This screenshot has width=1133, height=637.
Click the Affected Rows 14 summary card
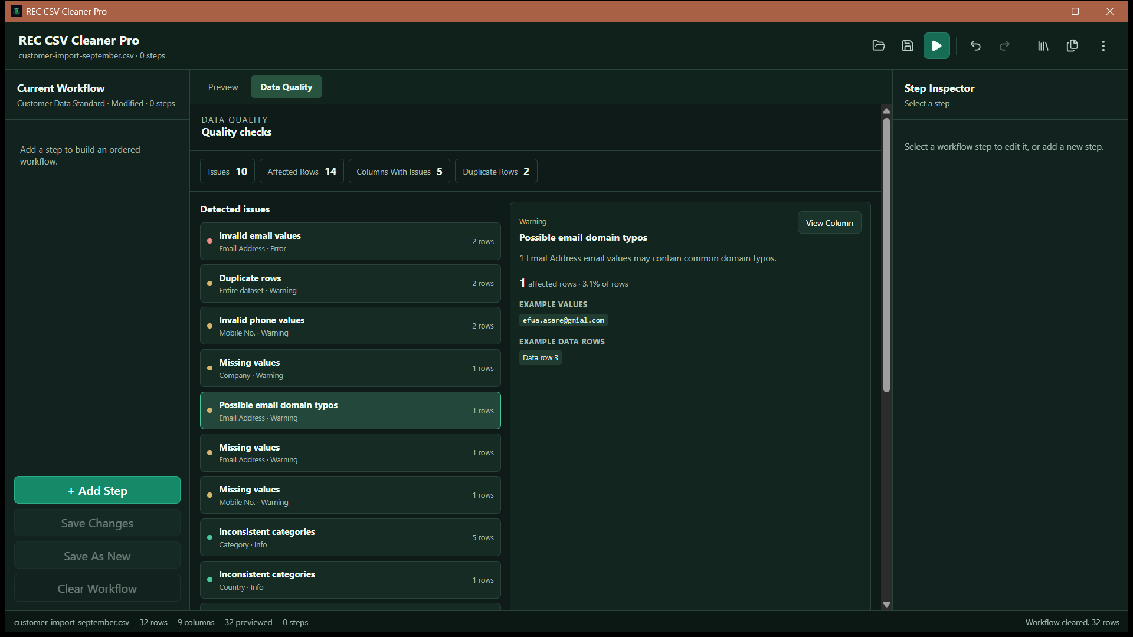pos(302,172)
